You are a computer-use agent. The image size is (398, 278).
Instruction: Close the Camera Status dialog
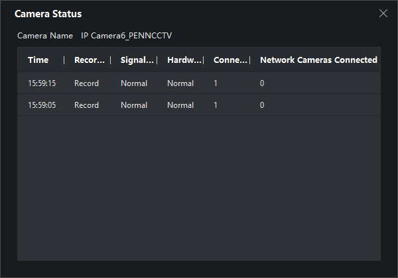383,13
